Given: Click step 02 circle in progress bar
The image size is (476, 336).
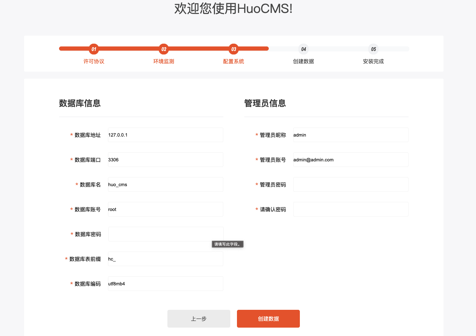Looking at the screenshot, I should click(164, 49).
